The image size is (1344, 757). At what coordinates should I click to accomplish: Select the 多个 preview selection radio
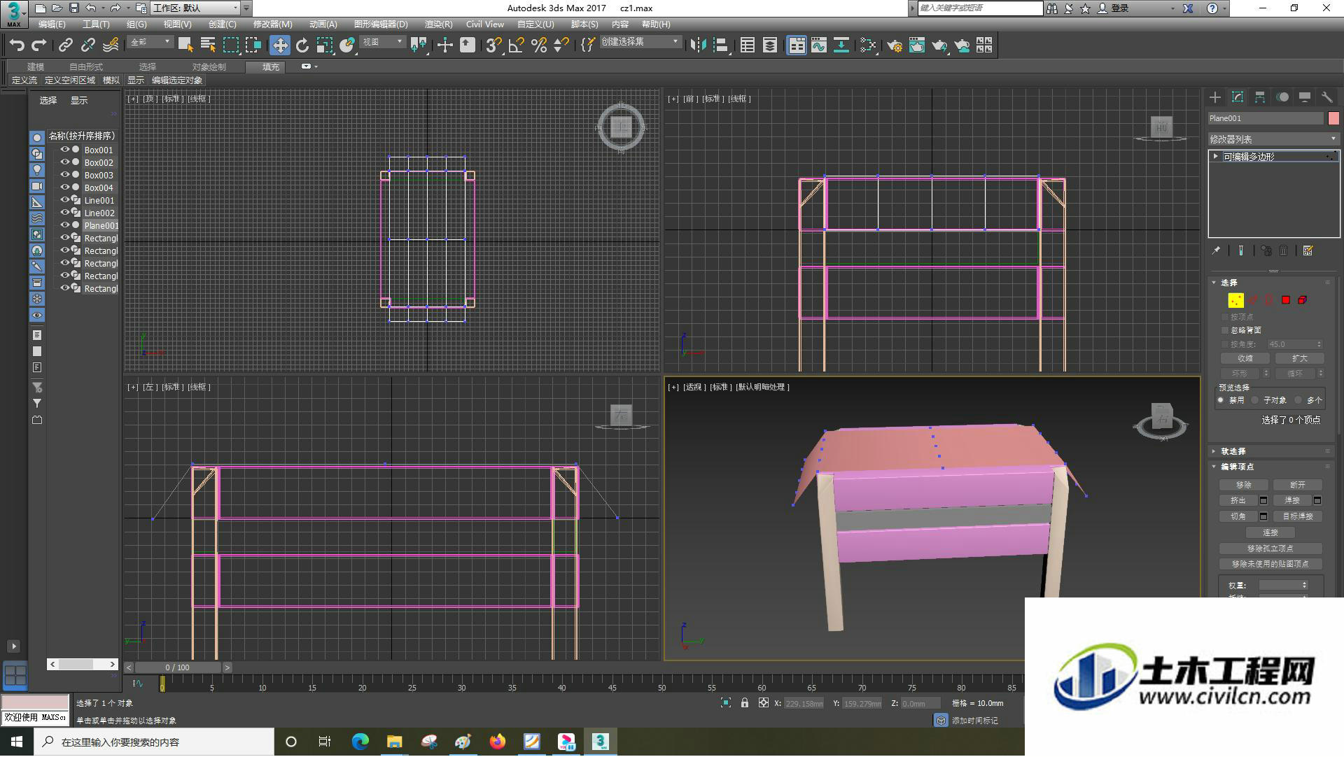(x=1298, y=400)
